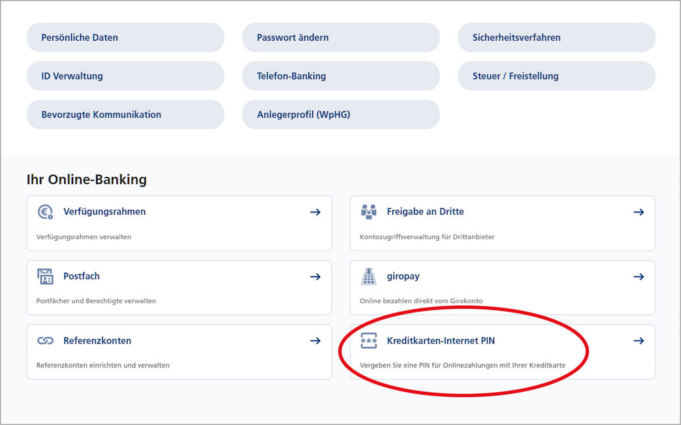
Task: Click arrow next to Postfach
Action: [315, 277]
